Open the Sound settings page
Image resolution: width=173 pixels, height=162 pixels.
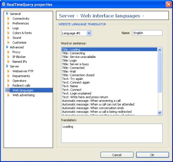pos(17,38)
